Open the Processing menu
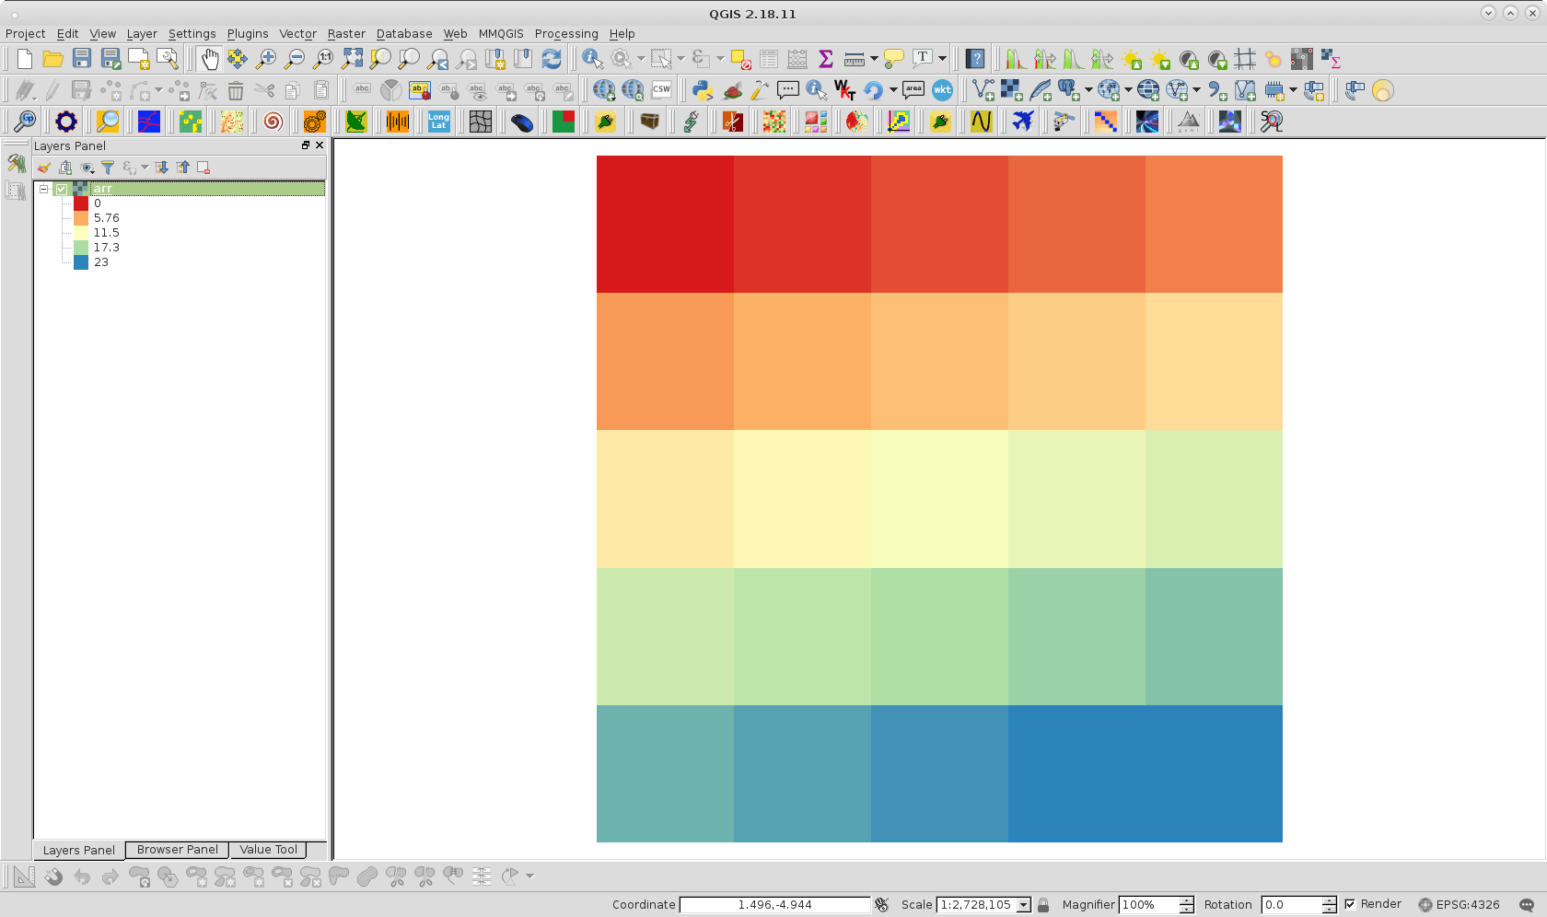 [x=566, y=34]
